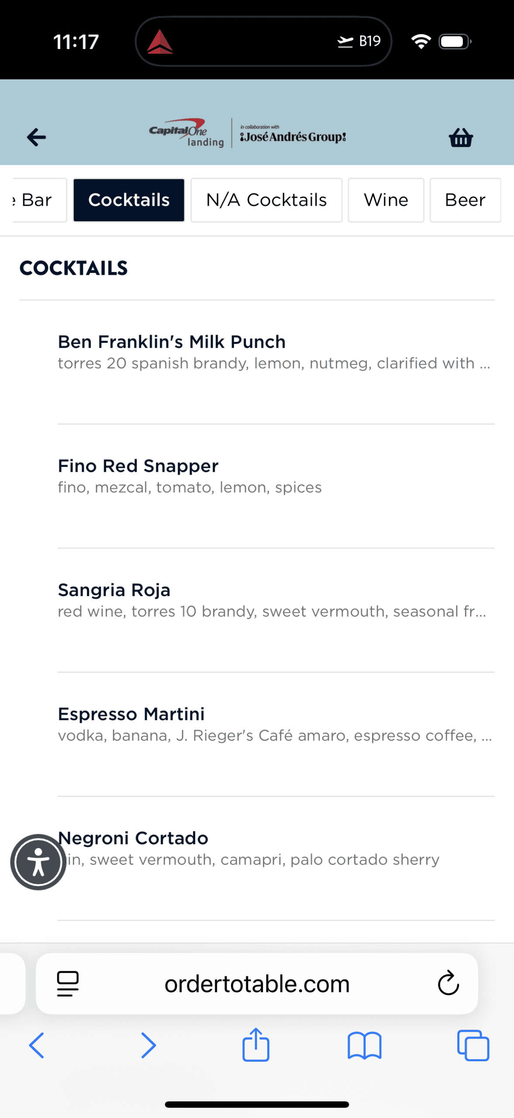Viewport: 514px width, 1118px height.
Task: Open the accessibility options icon
Action: click(x=38, y=863)
